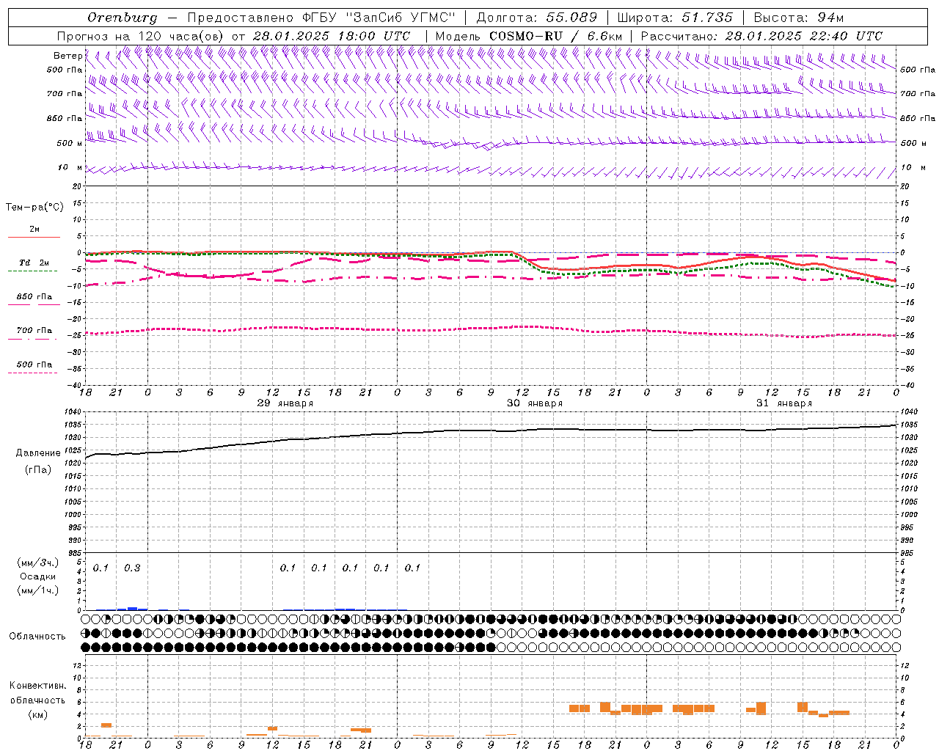Select the forecast start 28.01.2025 18:00 UTC
939x751 pixels.
(331, 36)
